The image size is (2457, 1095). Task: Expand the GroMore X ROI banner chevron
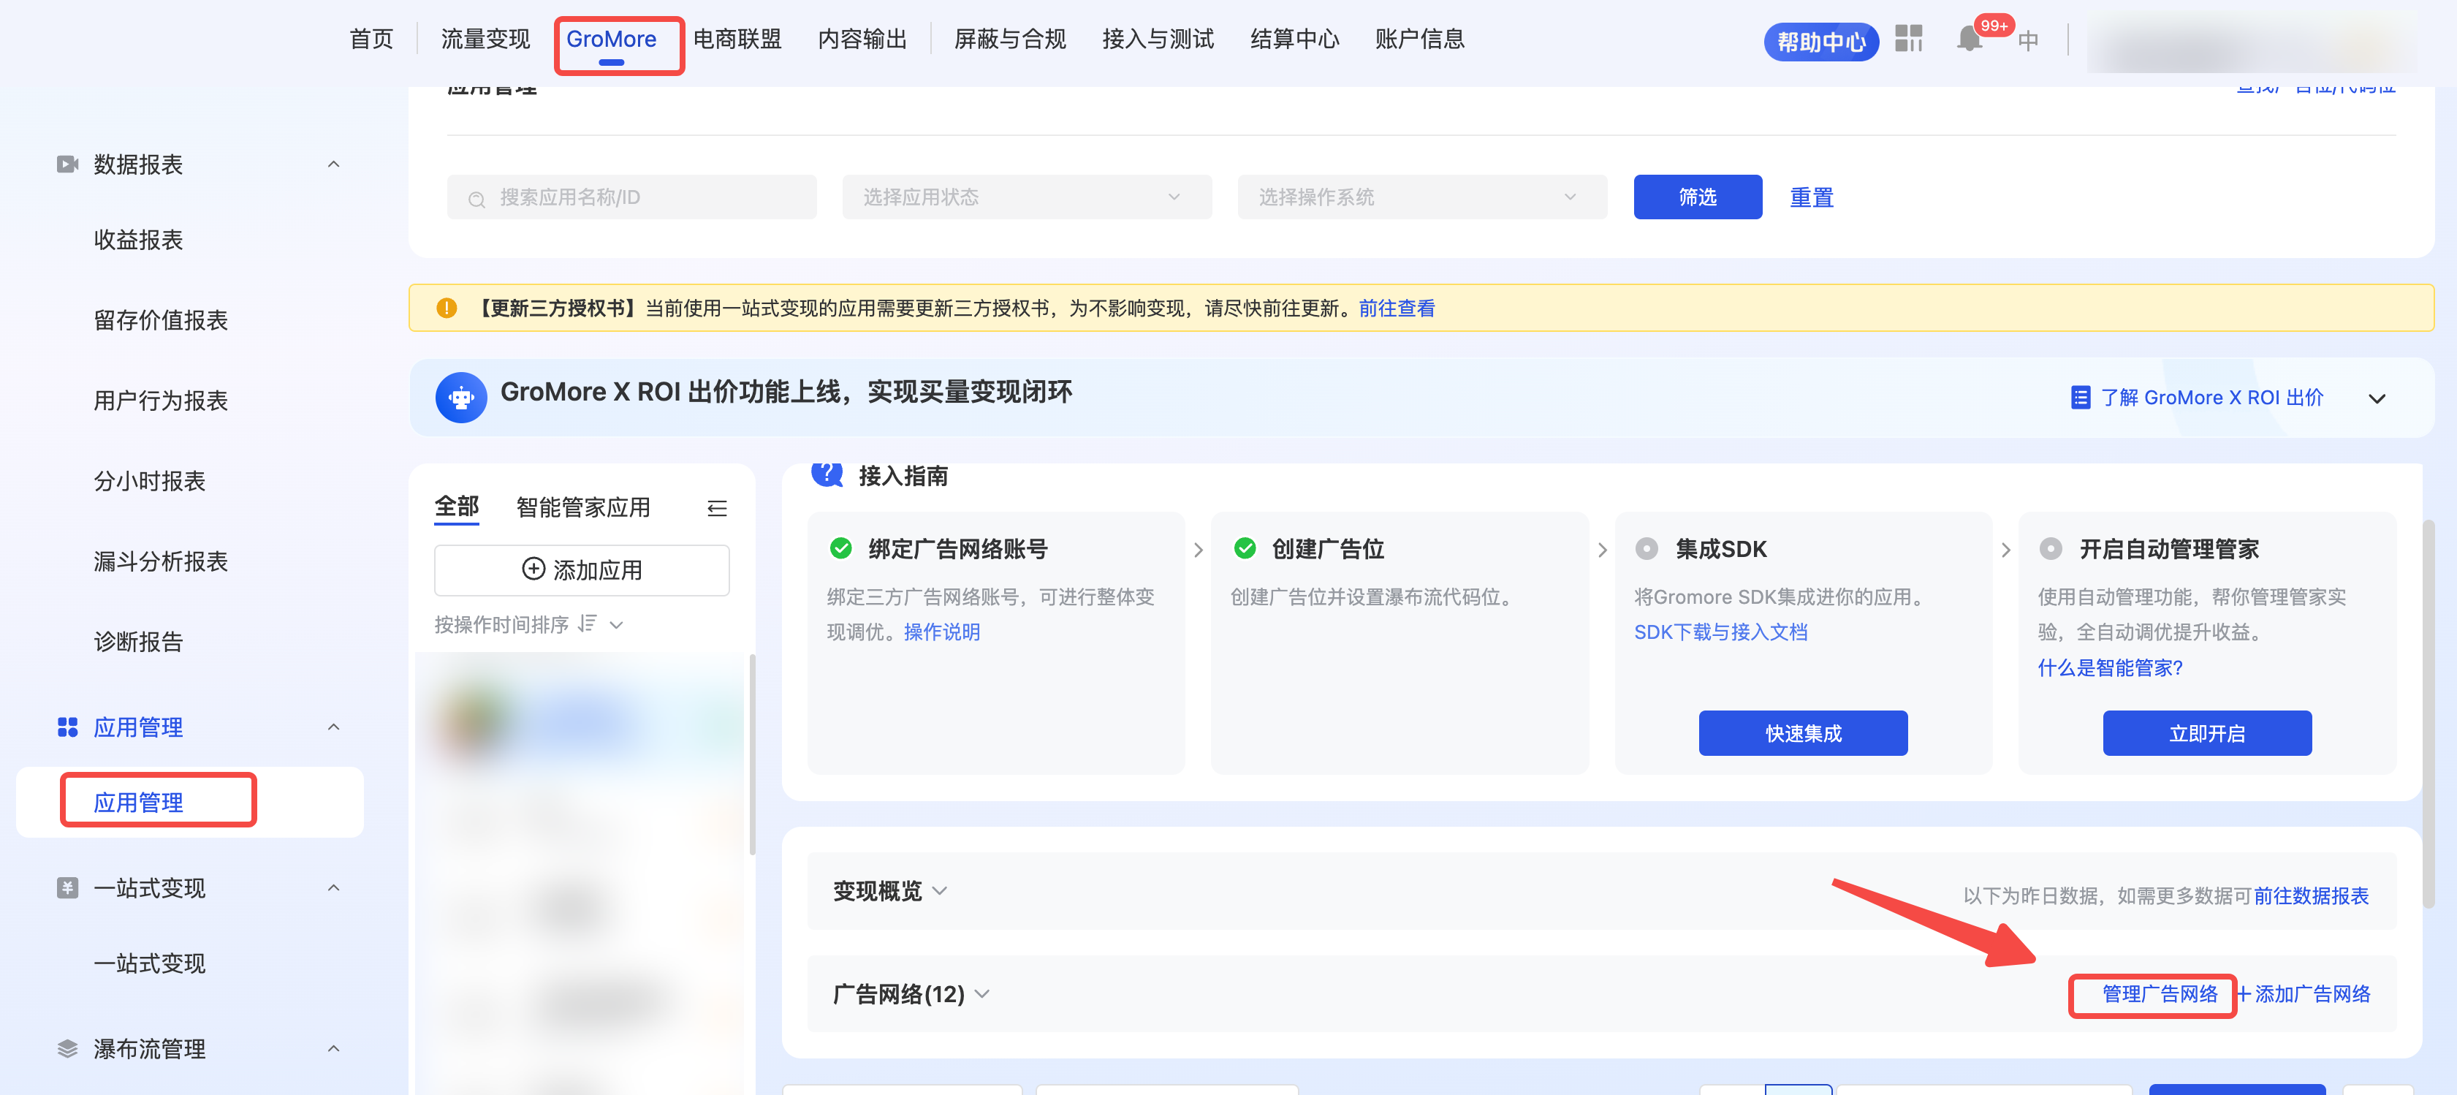2377,398
